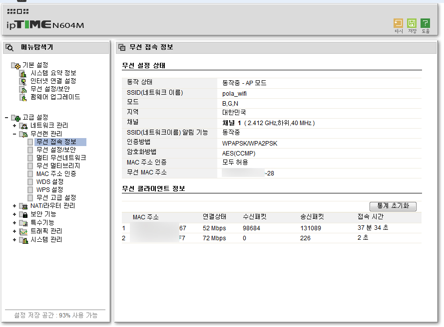Image resolution: width=444 pixels, height=327 pixels.
Task: Click the 보안 기능 lock icon
Action: [x=23, y=214]
